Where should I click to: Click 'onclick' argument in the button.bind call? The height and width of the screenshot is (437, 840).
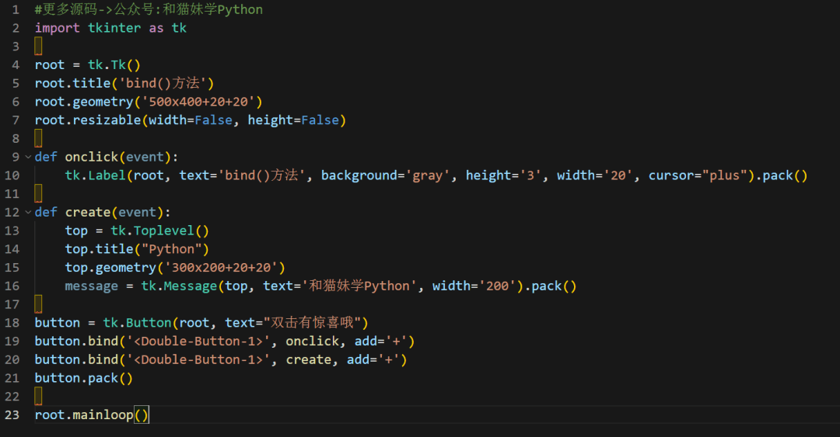tap(312, 342)
